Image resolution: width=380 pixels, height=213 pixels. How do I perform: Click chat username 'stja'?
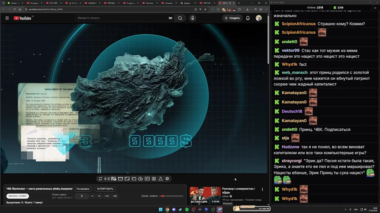click(x=285, y=138)
